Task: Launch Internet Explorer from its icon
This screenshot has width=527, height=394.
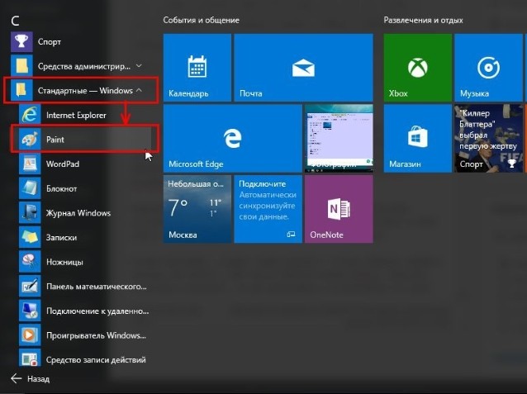Action: [30, 115]
